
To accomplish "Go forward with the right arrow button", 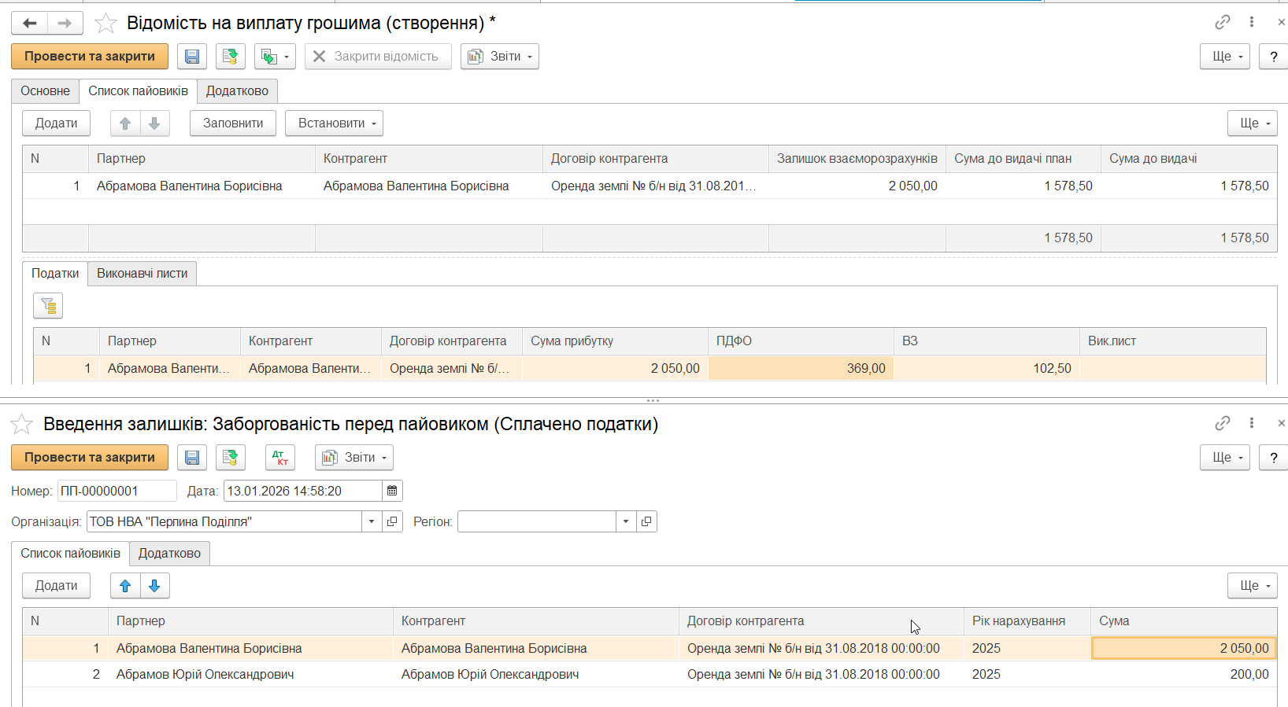I will point(65,24).
